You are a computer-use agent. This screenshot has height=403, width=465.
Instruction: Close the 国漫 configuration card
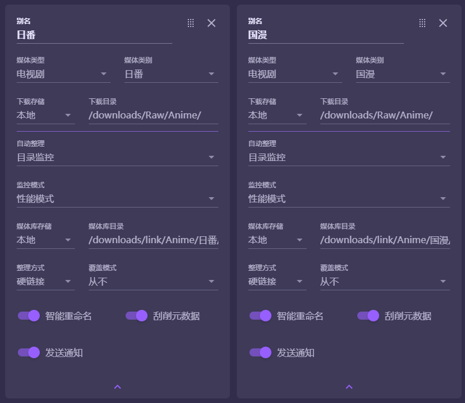[x=443, y=23]
